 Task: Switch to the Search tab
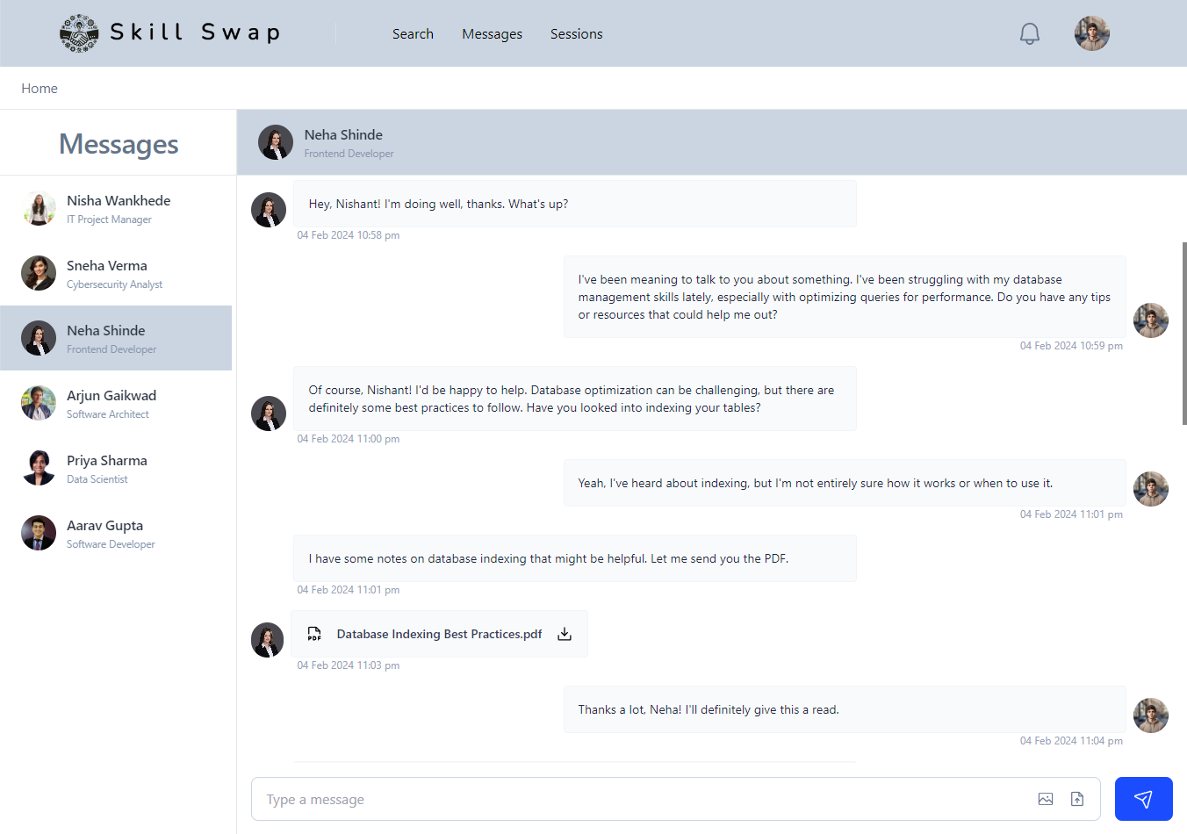click(x=413, y=33)
